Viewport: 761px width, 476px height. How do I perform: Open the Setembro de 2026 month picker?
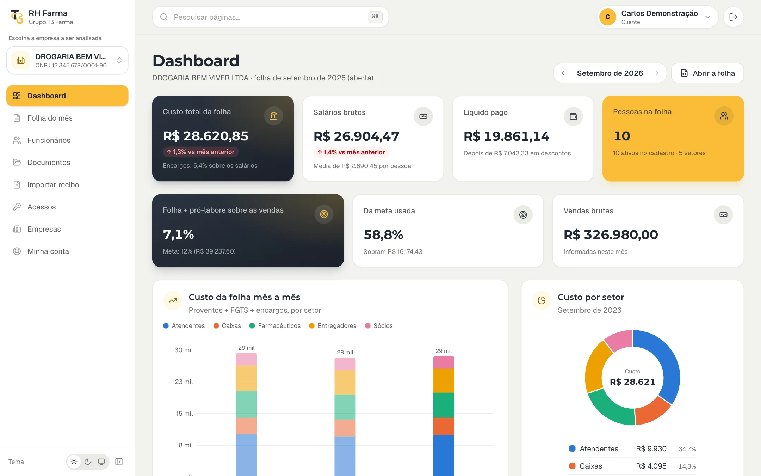point(610,73)
